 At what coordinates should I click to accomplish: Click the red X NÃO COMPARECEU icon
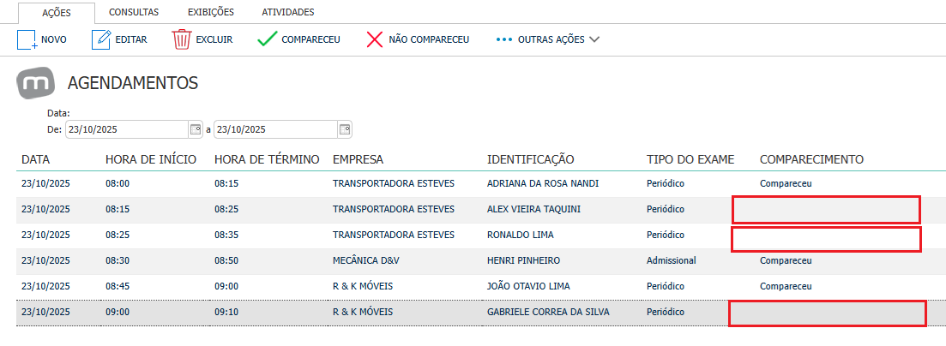(x=375, y=39)
